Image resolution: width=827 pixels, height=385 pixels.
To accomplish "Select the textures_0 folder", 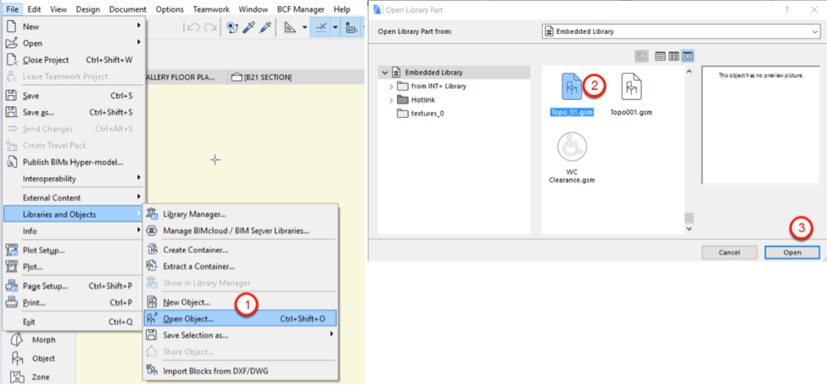I will pyautogui.click(x=421, y=113).
